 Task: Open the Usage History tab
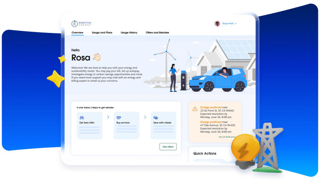click(x=129, y=32)
